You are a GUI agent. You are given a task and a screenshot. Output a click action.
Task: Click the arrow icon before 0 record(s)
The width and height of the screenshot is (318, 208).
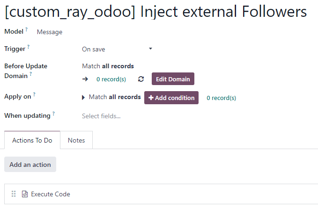tap(85, 79)
